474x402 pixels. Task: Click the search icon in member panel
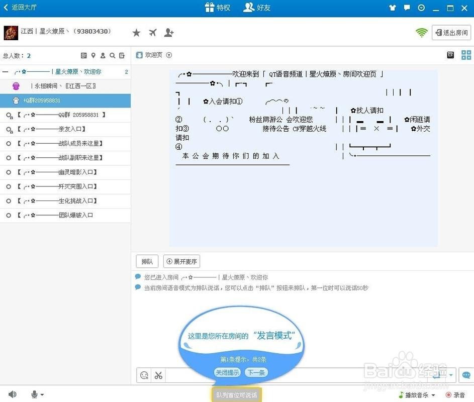(113, 56)
